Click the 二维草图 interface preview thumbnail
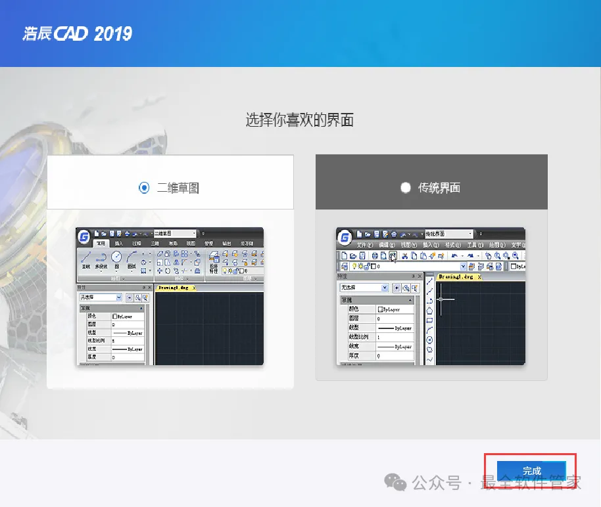This screenshot has width=601, height=507. point(170,296)
